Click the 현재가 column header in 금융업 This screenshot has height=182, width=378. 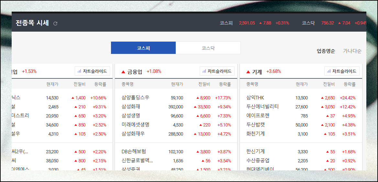click(177, 85)
